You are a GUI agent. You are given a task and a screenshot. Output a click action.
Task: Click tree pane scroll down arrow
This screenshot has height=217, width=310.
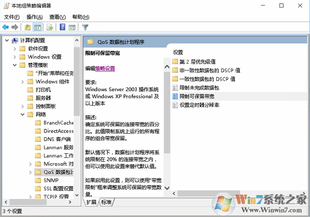point(77,195)
